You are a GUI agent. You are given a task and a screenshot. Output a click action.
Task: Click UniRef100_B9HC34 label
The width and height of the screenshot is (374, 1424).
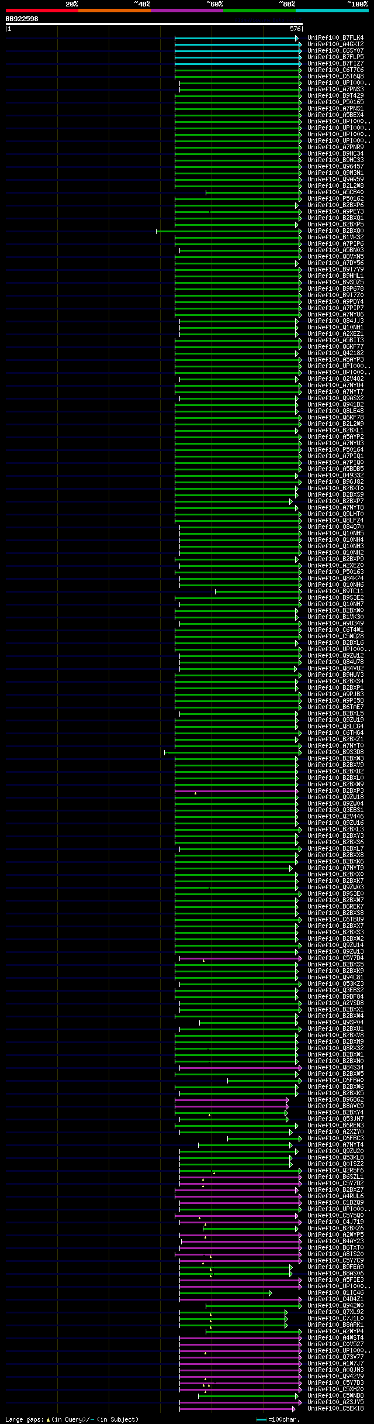(335, 154)
